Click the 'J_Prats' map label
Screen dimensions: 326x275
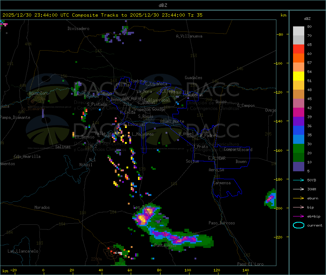(200, 147)
